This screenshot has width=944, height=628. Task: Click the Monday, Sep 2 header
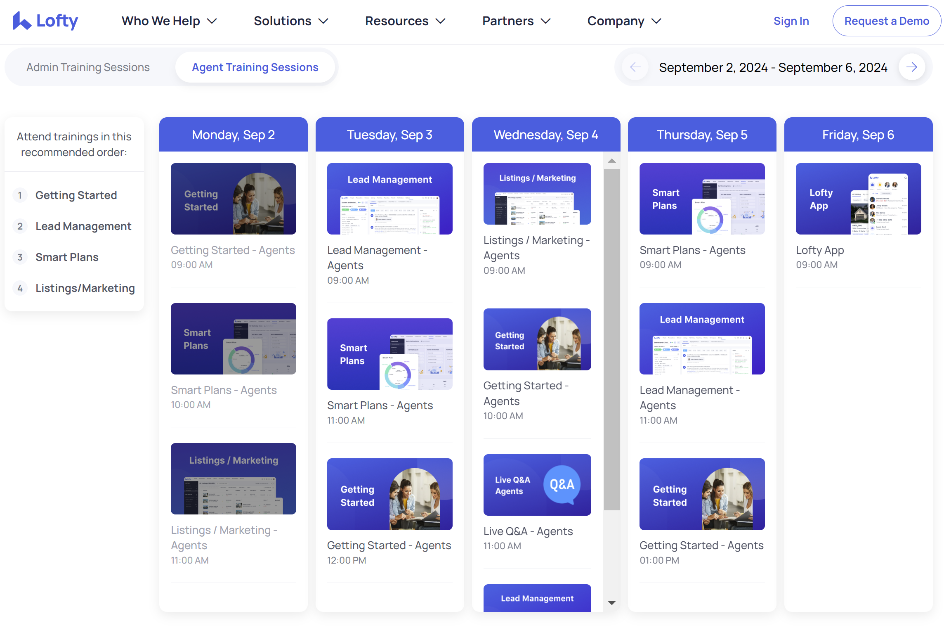[234, 135]
